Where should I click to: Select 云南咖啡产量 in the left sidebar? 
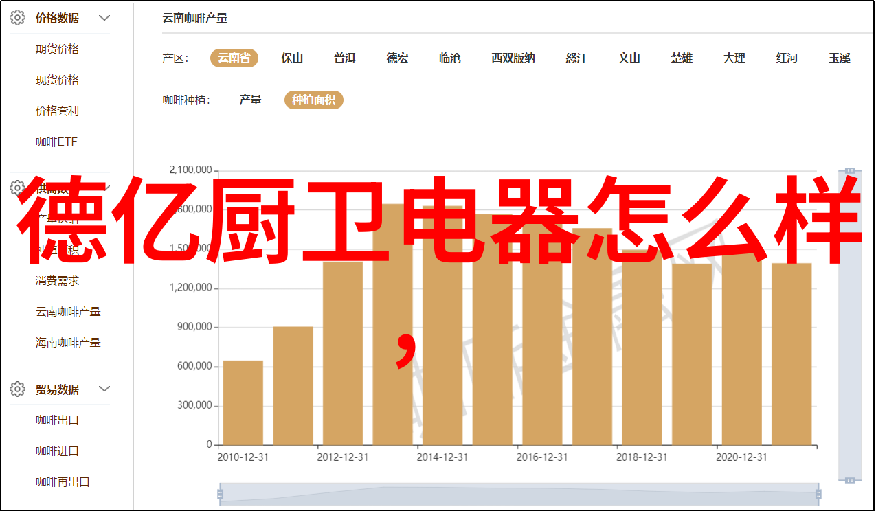tap(69, 312)
